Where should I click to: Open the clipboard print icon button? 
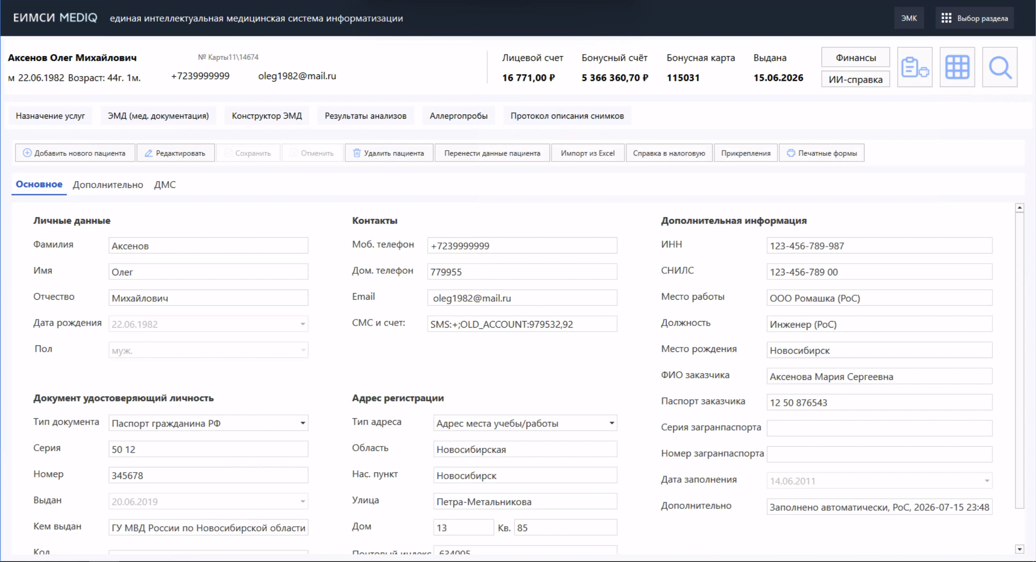(915, 67)
